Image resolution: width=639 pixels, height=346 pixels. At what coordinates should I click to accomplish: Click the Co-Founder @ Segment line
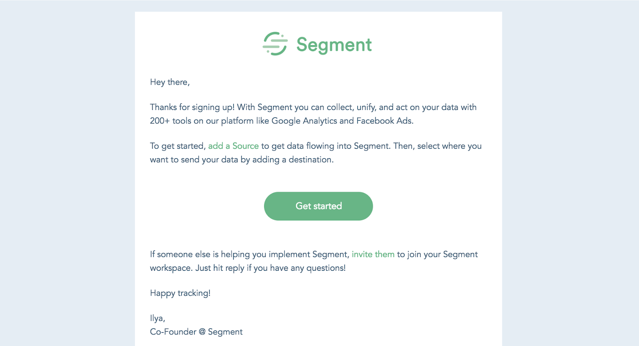(196, 331)
